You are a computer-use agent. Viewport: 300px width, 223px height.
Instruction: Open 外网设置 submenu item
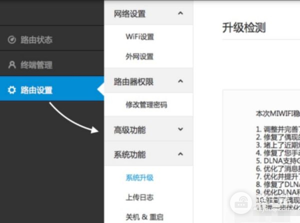tap(139, 56)
